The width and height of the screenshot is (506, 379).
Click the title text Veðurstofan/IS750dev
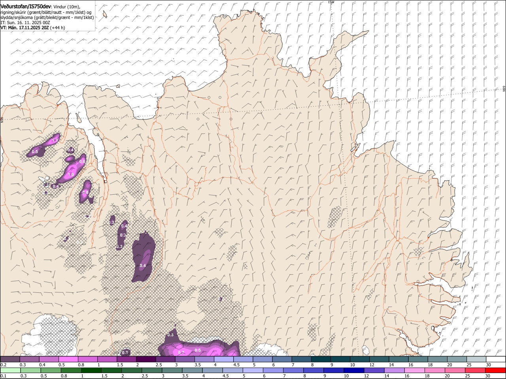(26, 6)
